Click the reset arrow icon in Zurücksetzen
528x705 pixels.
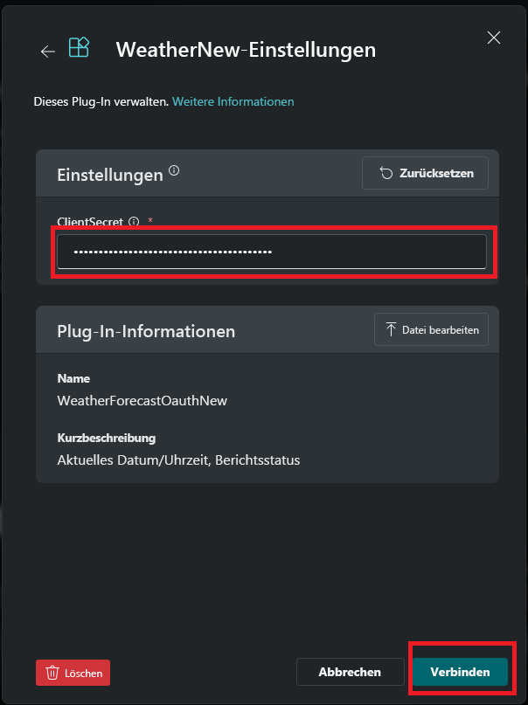386,172
